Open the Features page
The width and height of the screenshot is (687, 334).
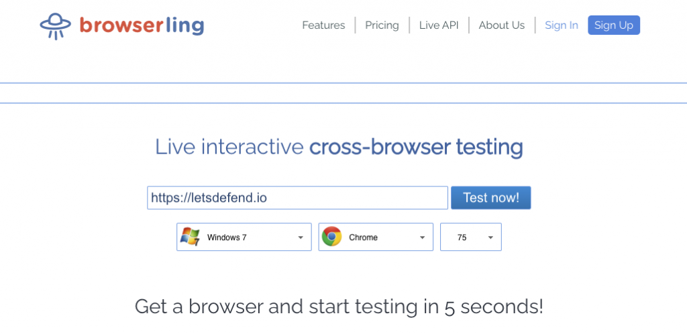click(323, 25)
